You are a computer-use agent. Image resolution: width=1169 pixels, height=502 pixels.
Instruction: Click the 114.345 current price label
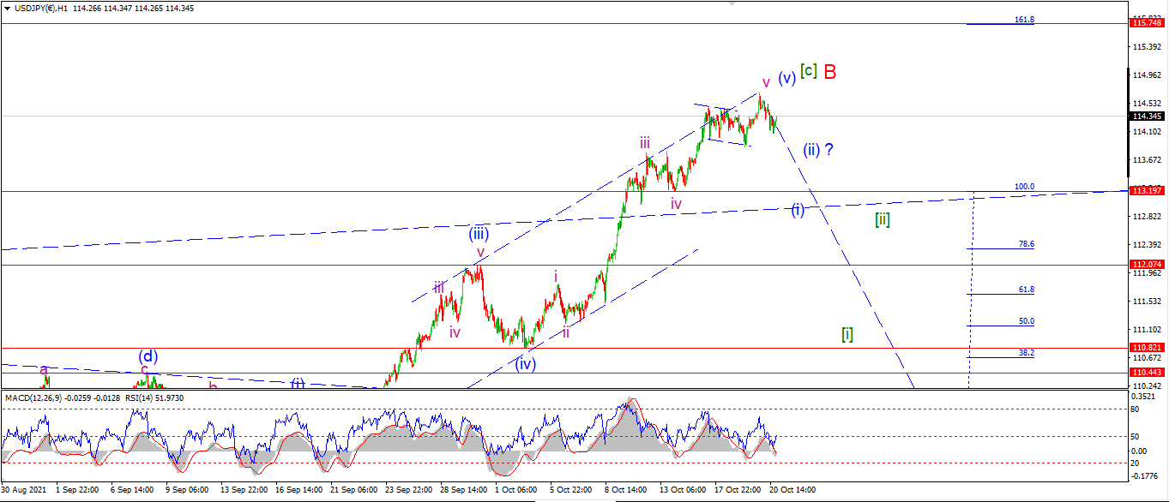coord(1148,116)
